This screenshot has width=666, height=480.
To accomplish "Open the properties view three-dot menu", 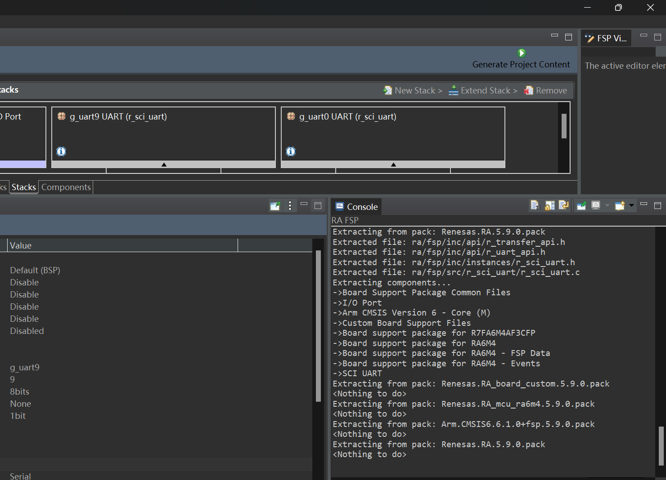I will [x=290, y=206].
